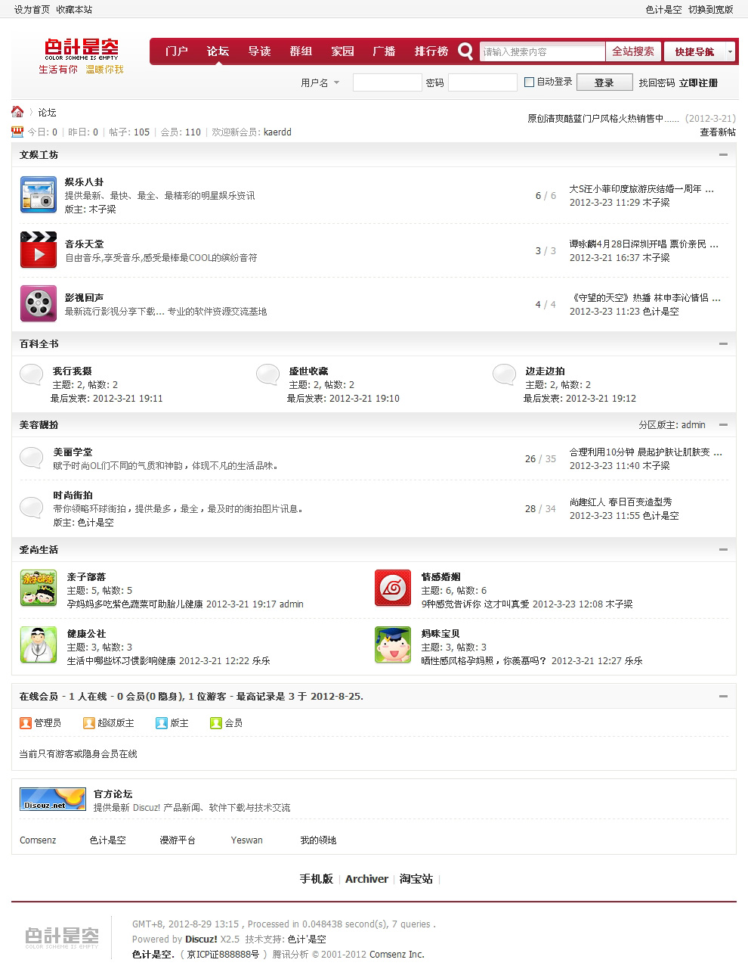Click the search magnifier icon
The image size is (748, 969).
466,51
